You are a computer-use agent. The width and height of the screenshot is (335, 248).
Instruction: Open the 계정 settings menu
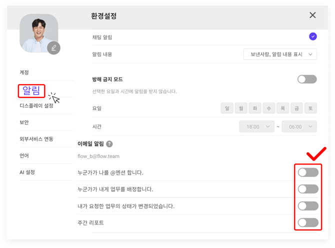(x=24, y=72)
